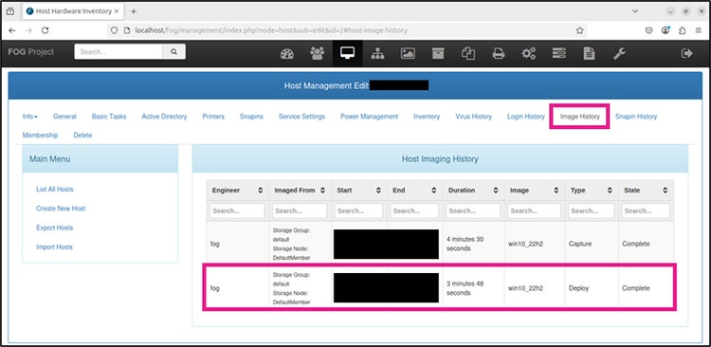Focus the Engineer column search field
711x347 pixels.
click(x=237, y=210)
